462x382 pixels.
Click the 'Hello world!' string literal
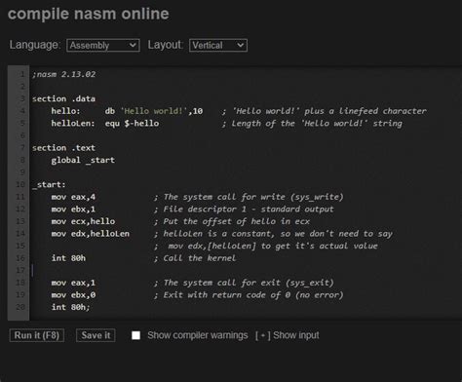154,111
